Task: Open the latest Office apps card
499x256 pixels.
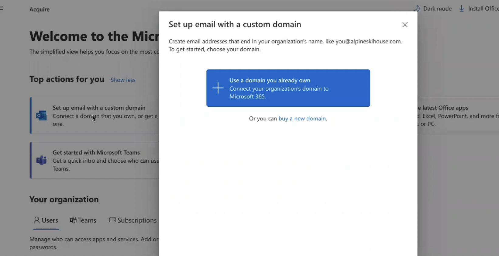Action: (458, 116)
